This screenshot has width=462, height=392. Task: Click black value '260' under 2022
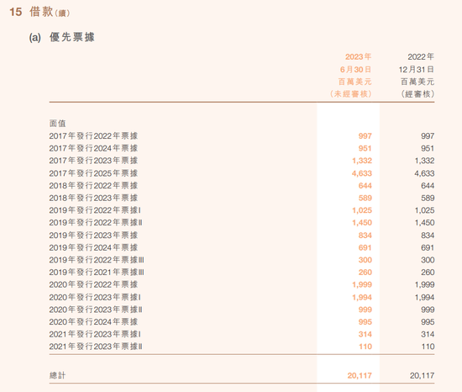pyautogui.click(x=428, y=273)
